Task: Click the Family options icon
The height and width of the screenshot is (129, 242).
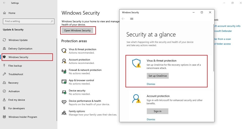Action: pos(64,113)
